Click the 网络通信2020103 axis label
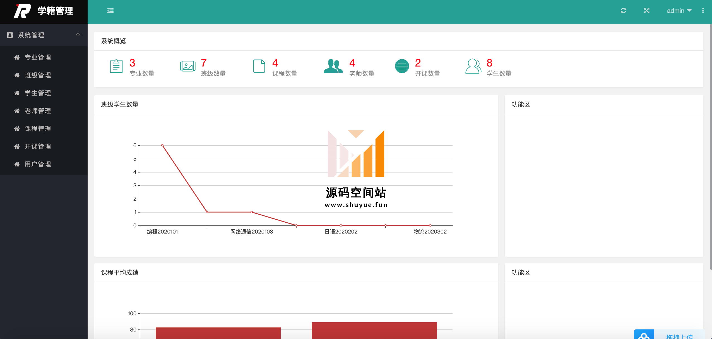The height and width of the screenshot is (339, 712). tap(252, 232)
